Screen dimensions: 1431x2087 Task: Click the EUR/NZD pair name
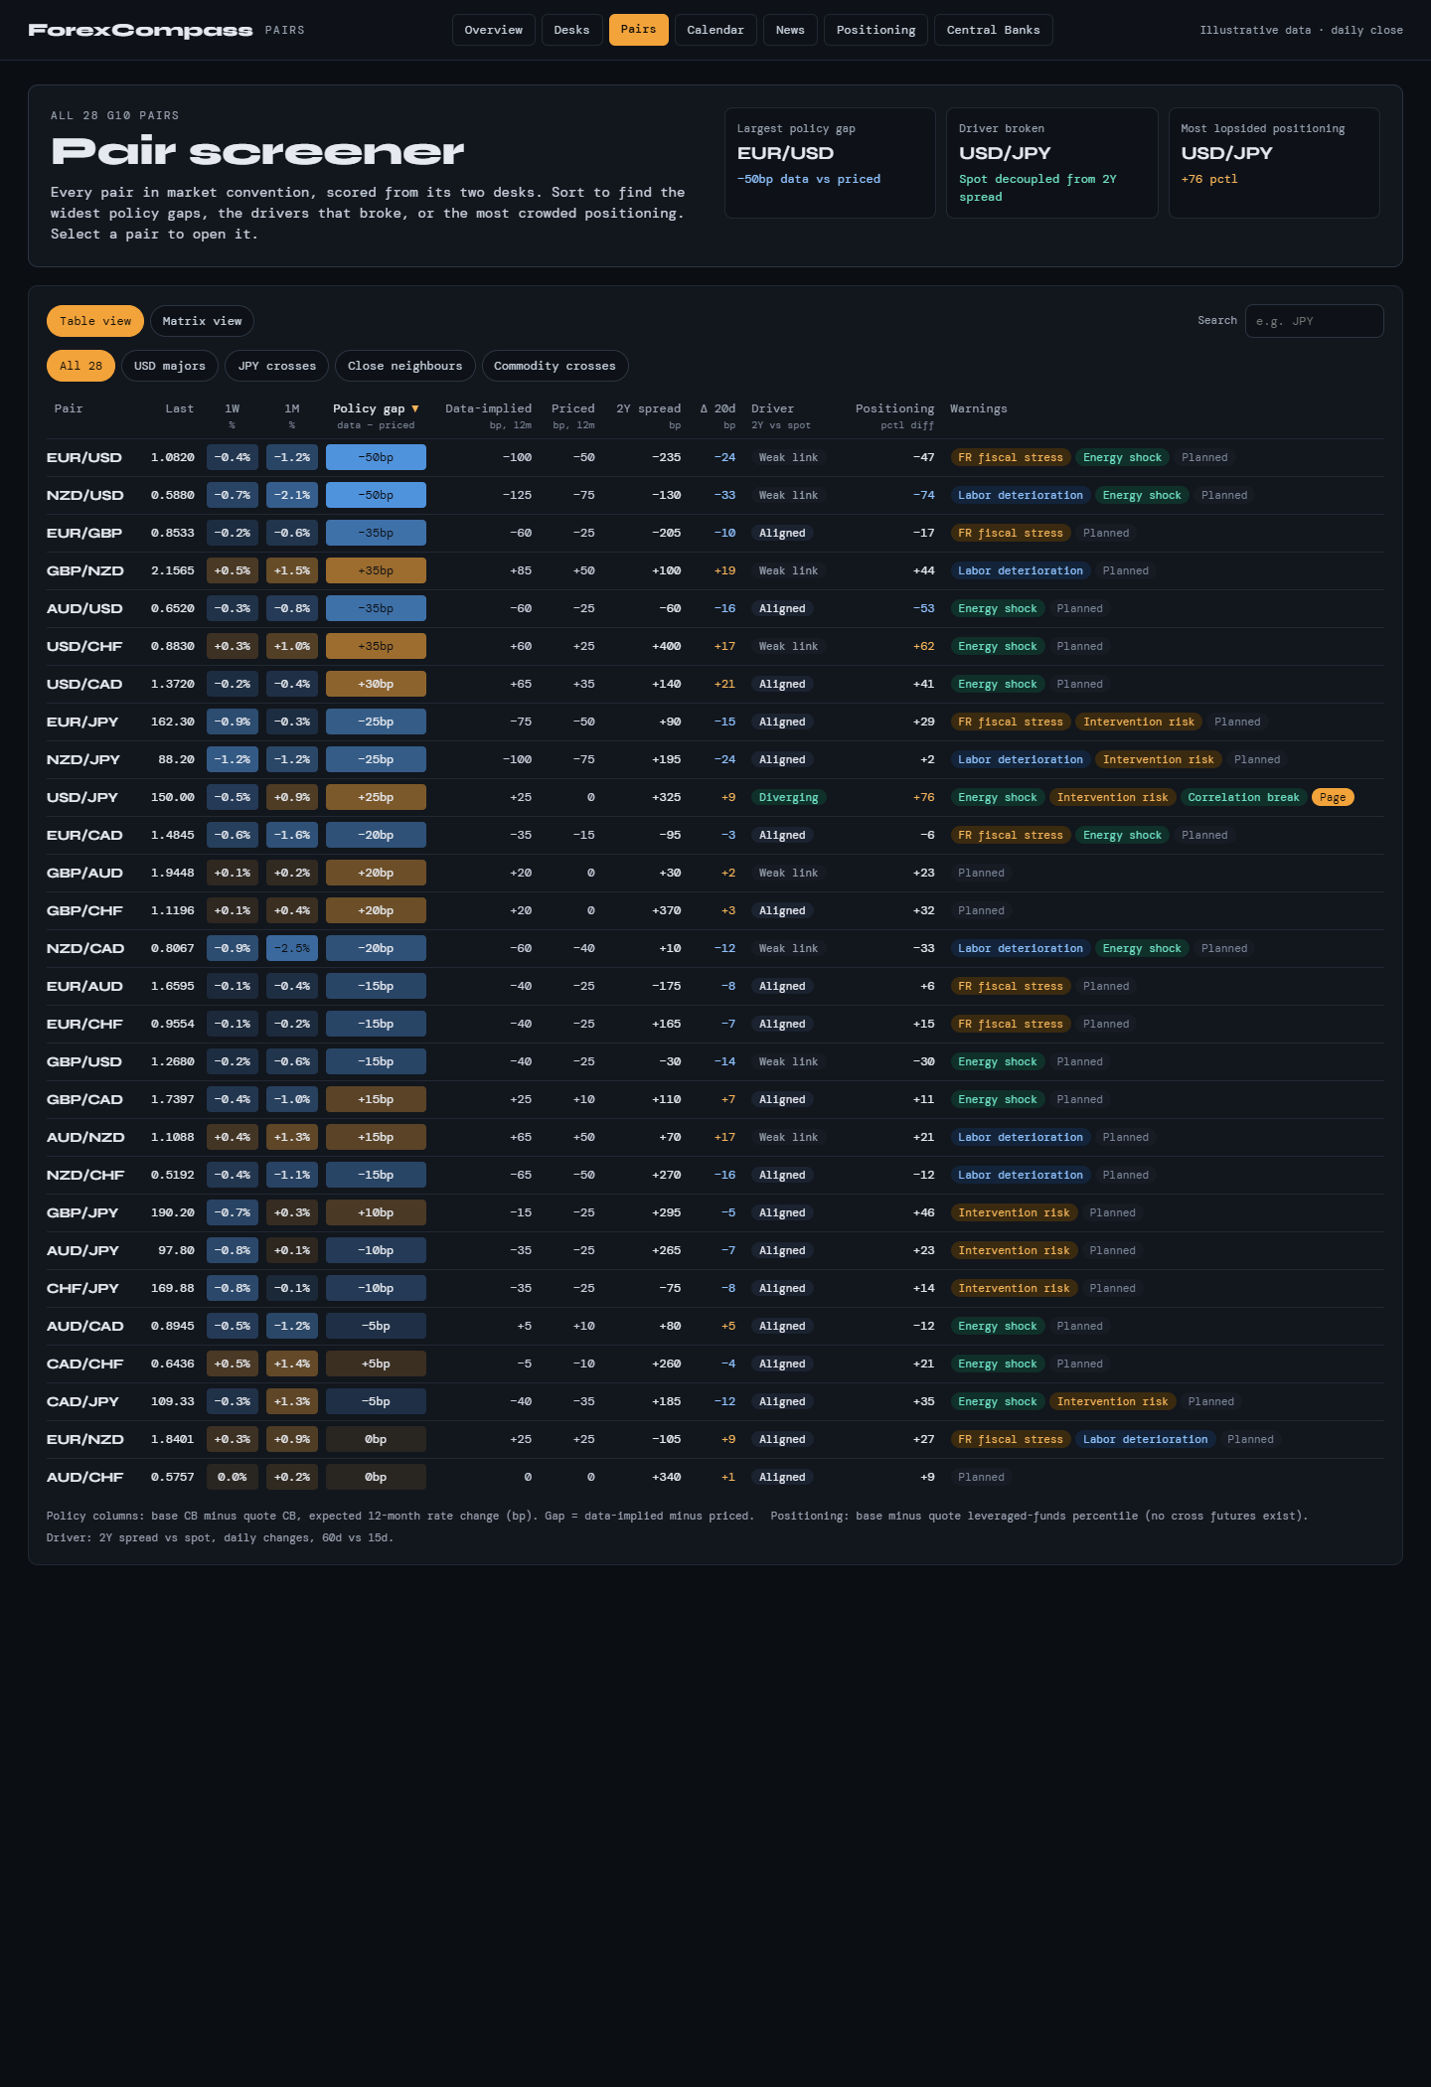(85, 1439)
